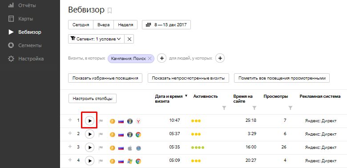This screenshot has height=168, width=347.
Task: Bookmark the Вебвизор report
Action: pos(109,10)
